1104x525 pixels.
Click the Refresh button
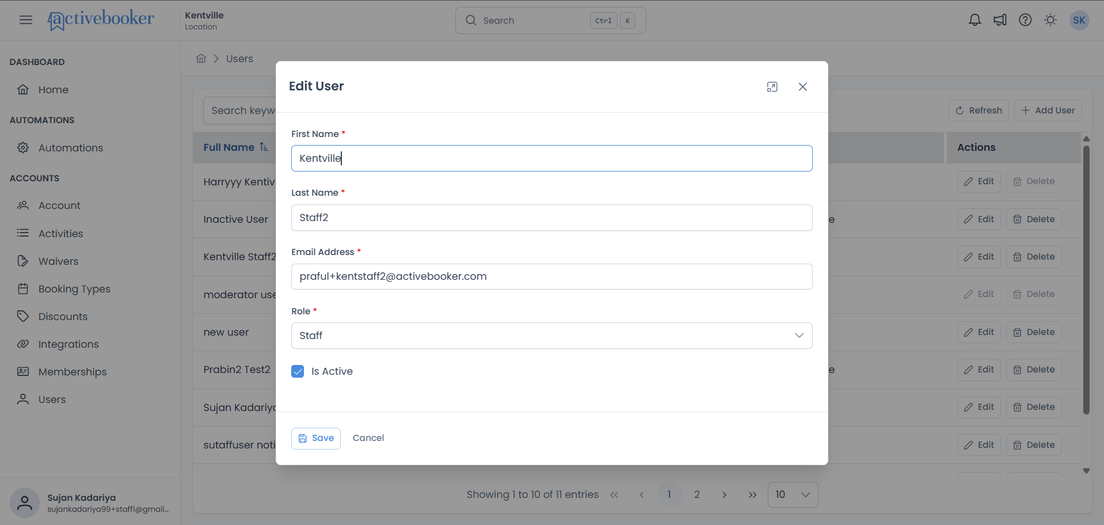coord(979,111)
